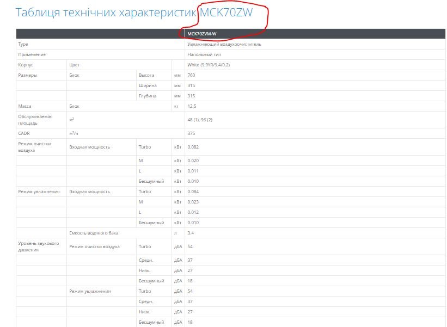Image resolution: width=447 pixels, height=327 pixels.
Task: Select the humidifying Turbo power value 0.084
Action: [x=193, y=192]
